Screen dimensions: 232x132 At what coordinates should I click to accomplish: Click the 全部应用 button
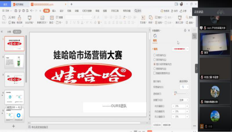coord(156,125)
